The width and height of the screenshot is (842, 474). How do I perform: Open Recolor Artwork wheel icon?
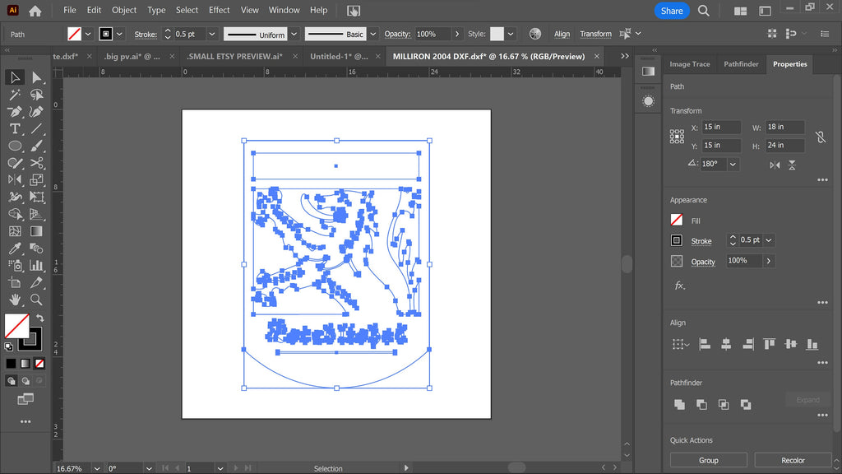[534, 34]
